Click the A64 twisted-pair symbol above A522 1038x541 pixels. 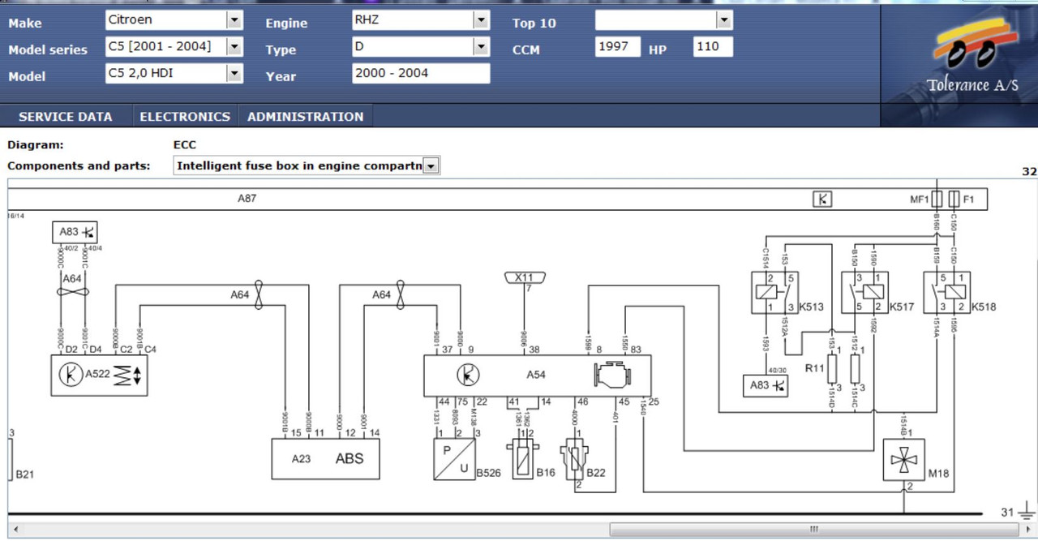[x=75, y=291]
